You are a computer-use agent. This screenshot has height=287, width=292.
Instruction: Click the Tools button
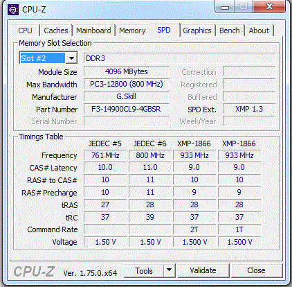click(144, 270)
